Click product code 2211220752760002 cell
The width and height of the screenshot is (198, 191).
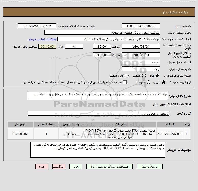coord(170,134)
